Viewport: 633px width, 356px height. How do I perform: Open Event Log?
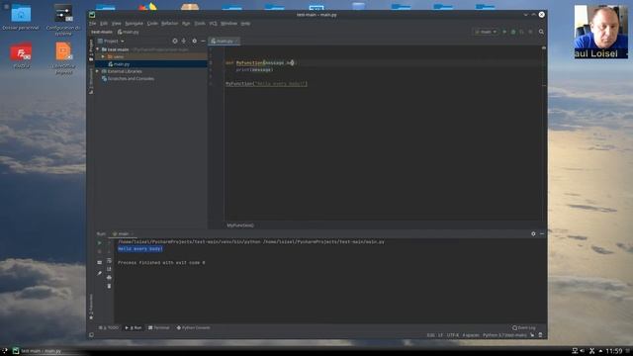(x=524, y=327)
